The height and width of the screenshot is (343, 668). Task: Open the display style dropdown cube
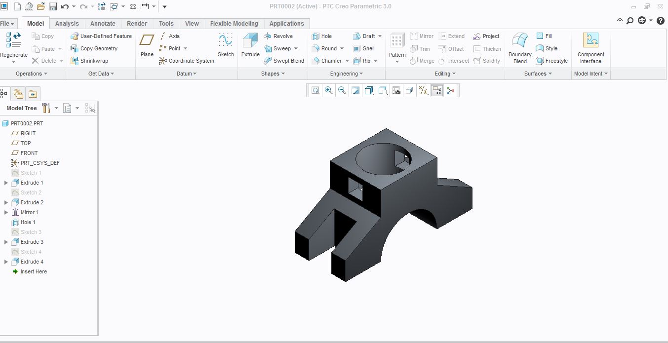point(369,90)
